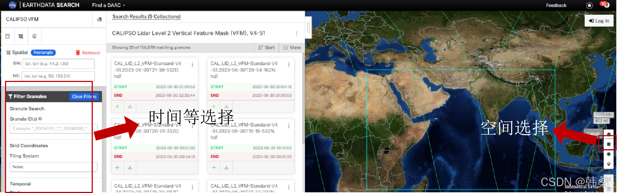617x193 pixels.
Task: Open the Tiling System dropdown
Action: (54, 167)
